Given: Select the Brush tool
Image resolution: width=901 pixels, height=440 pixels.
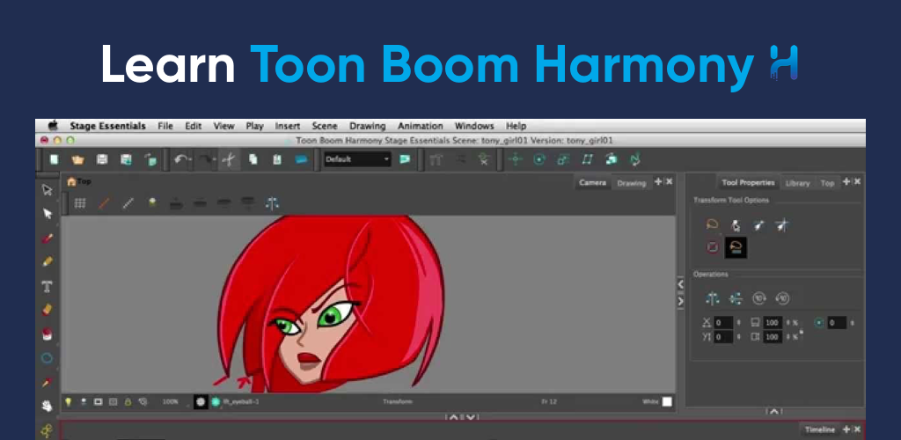Looking at the screenshot, I should point(48,238).
